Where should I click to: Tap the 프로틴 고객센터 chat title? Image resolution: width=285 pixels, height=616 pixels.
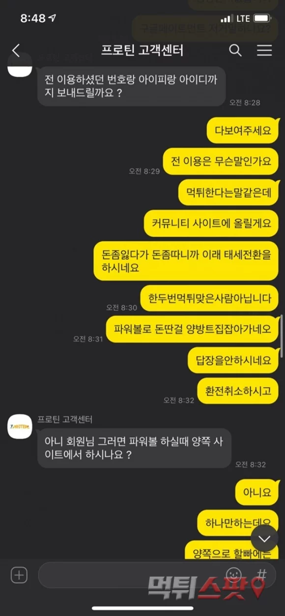click(x=142, y=50)
